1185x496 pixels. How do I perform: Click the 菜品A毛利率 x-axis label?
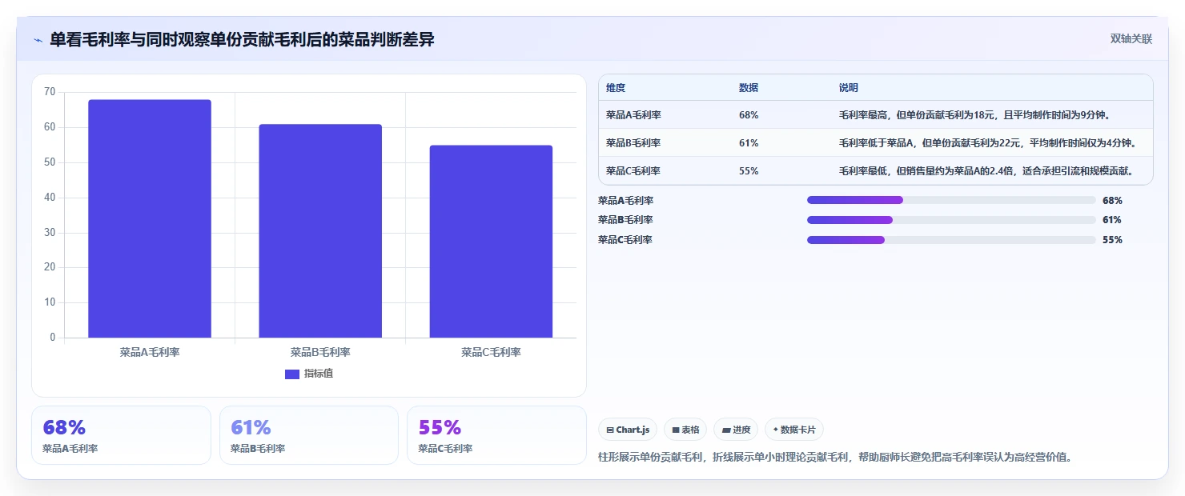[x=150, y=352]
